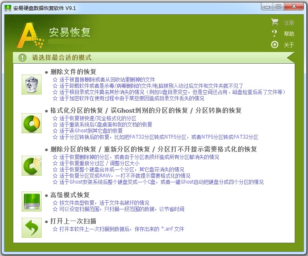The image size is (308, 256).
Task: Click line 适于重装系统后C盘桌面和我的文档的恢复
Action: [106, 124]
